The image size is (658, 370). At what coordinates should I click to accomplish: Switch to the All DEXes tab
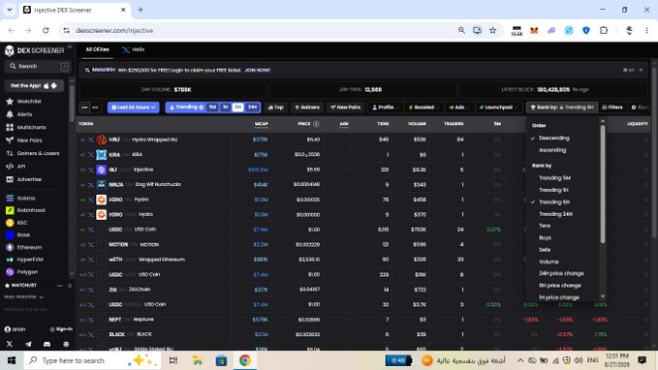(97, 49)
